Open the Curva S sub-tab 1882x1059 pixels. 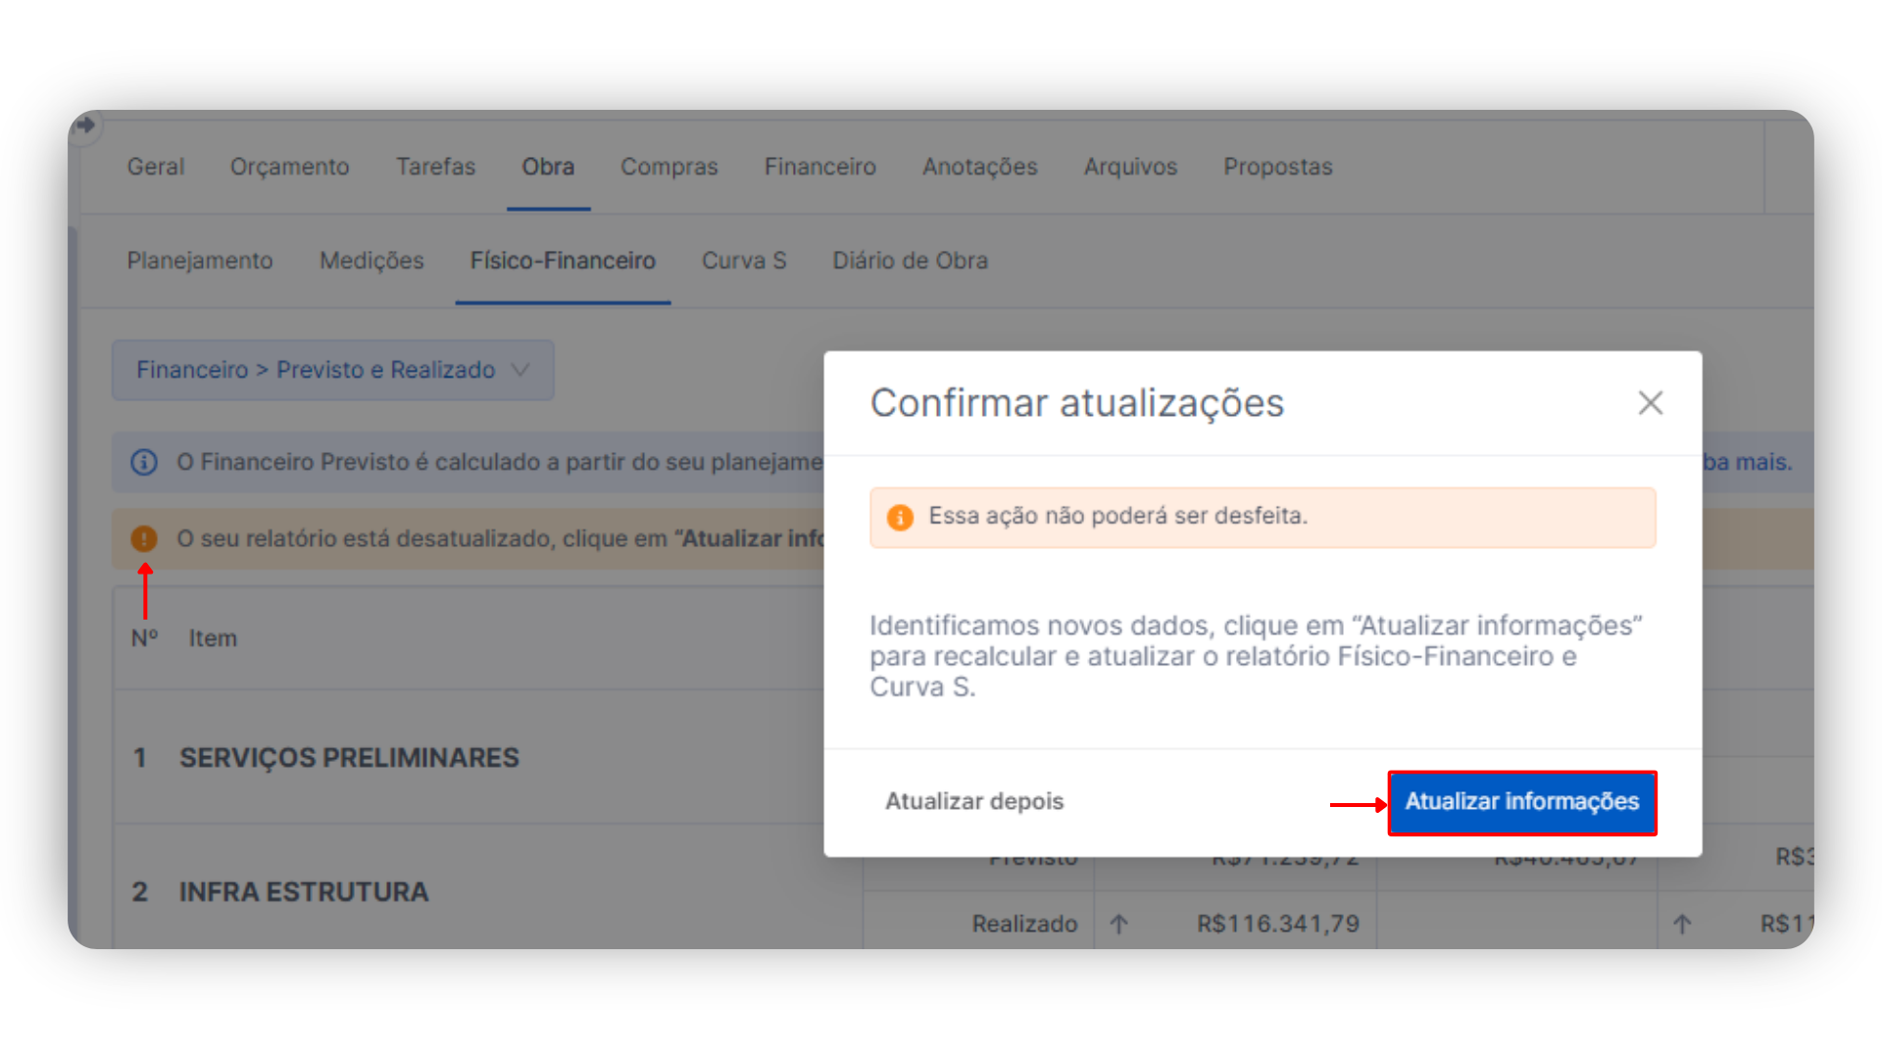click(743, 261)
